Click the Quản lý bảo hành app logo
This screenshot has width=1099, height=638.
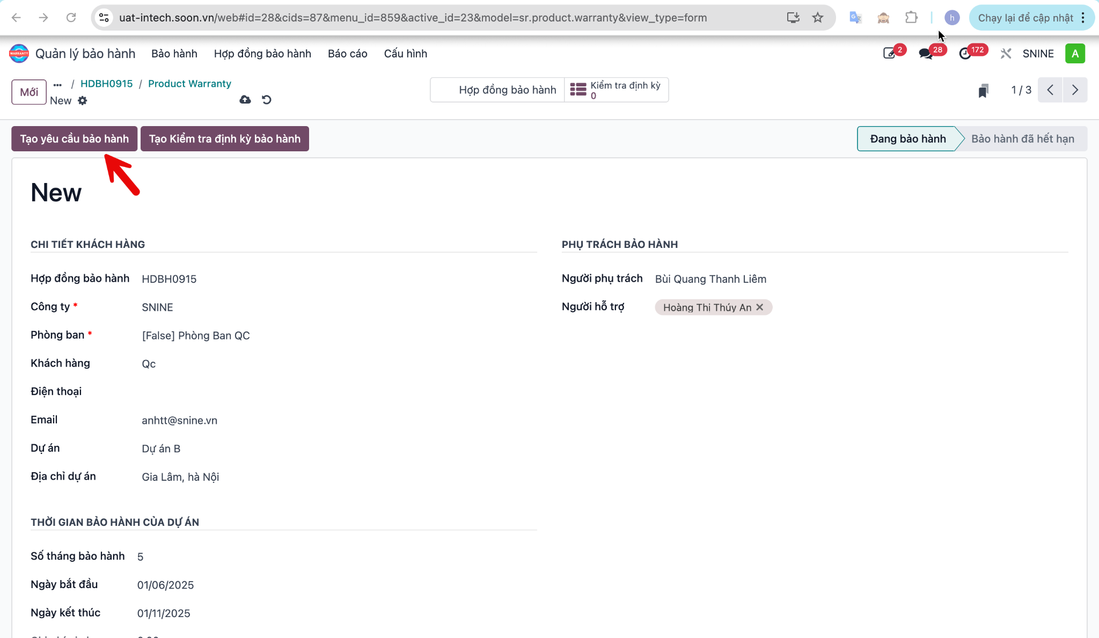[19, 54]
